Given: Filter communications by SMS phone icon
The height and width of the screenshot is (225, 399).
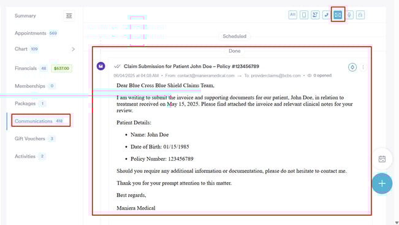Looking at the screenshot, I should tap(304, 15).
